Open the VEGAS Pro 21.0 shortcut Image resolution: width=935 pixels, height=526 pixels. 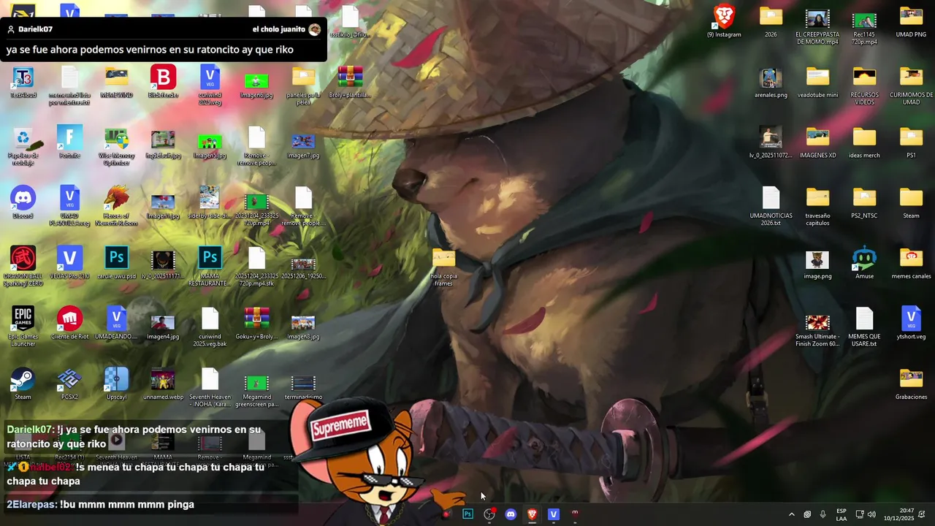[x=69, y=264]
